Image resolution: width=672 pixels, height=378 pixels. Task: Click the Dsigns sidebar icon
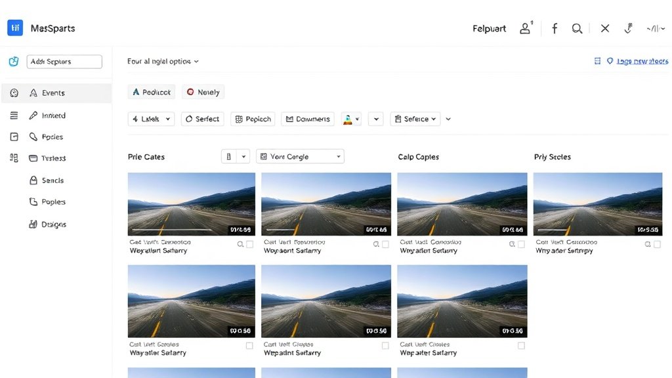pyautogui.click(x=33, y=224)
